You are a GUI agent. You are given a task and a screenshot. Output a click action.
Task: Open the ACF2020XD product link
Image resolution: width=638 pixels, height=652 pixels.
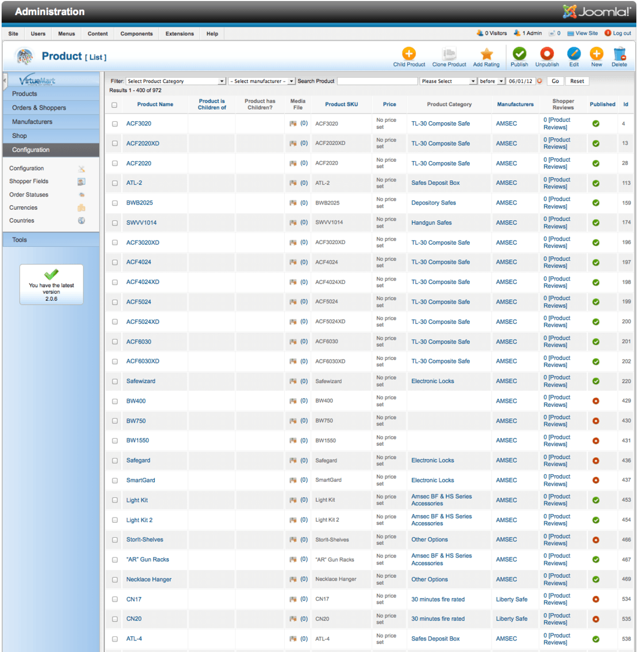(143, 144)
